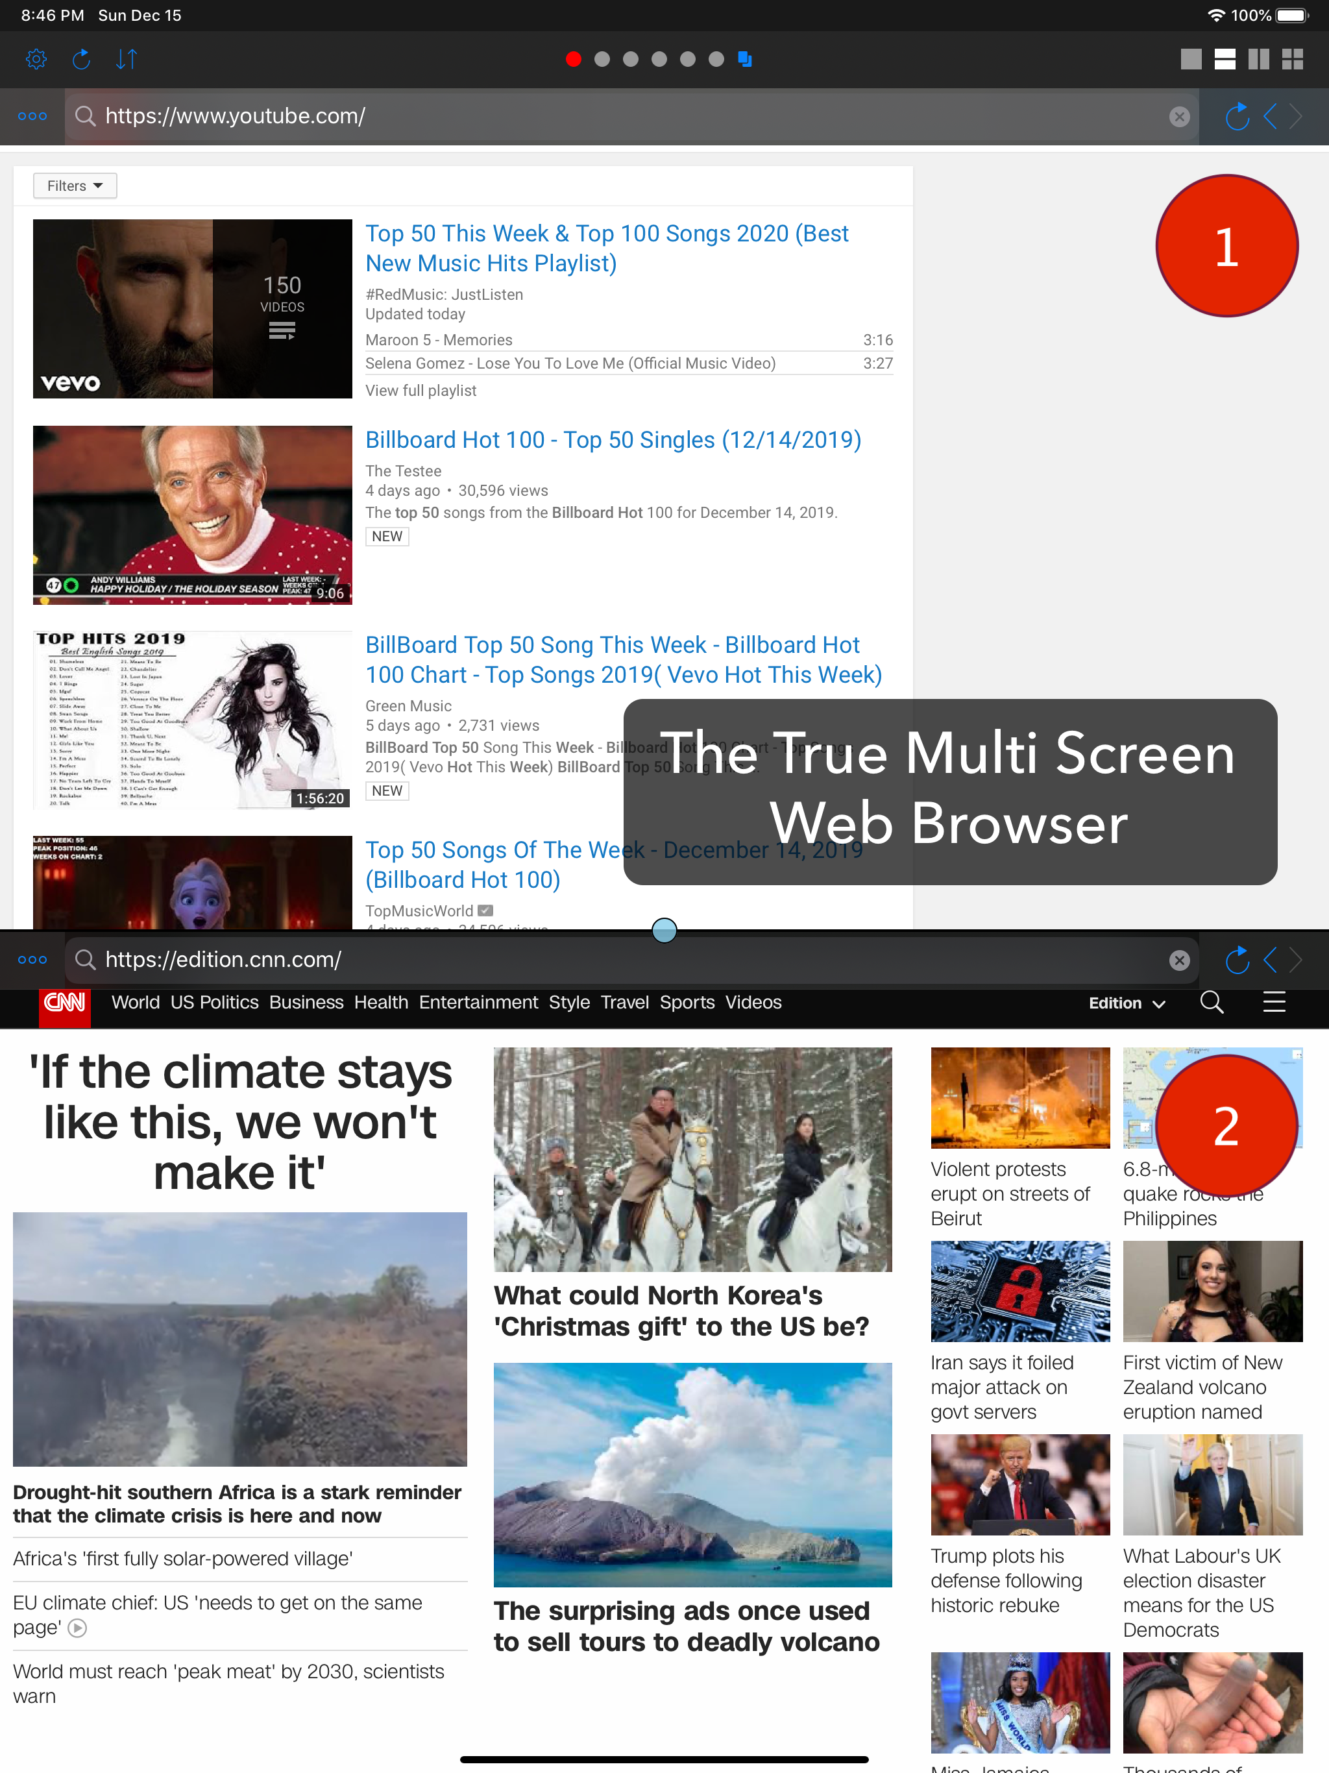Viewport: 1329px width, 1773px height.
Task: Open the three-dots menu for the CNN pane
Action: click(x=32, y=960)
